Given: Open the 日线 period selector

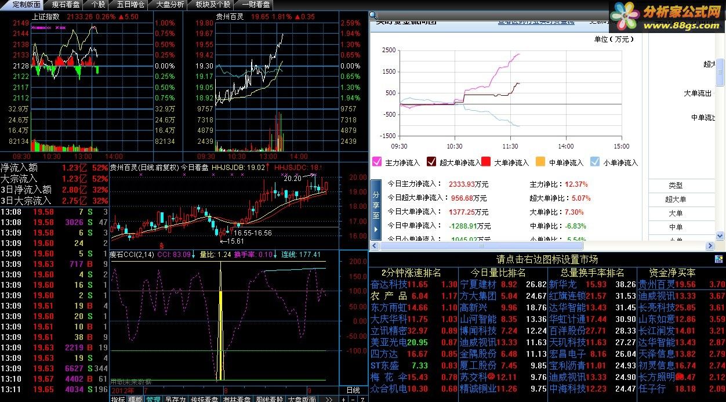Looking at the screenshot, I should pyautogui.click(x=353, y=390).
